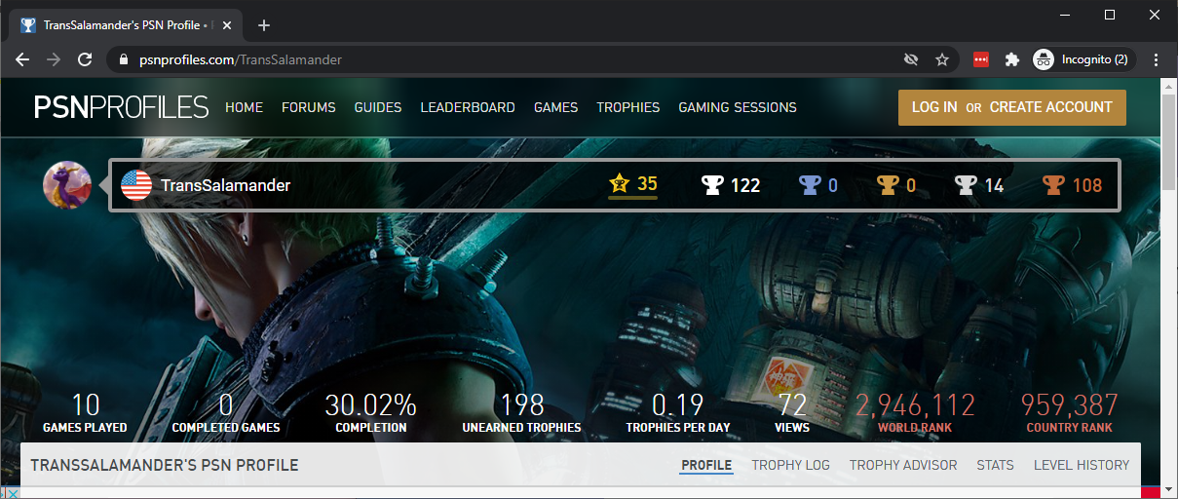Click the bronze trophy icon
This screenshot has height=499, width=1178.
pos(1053,185)
